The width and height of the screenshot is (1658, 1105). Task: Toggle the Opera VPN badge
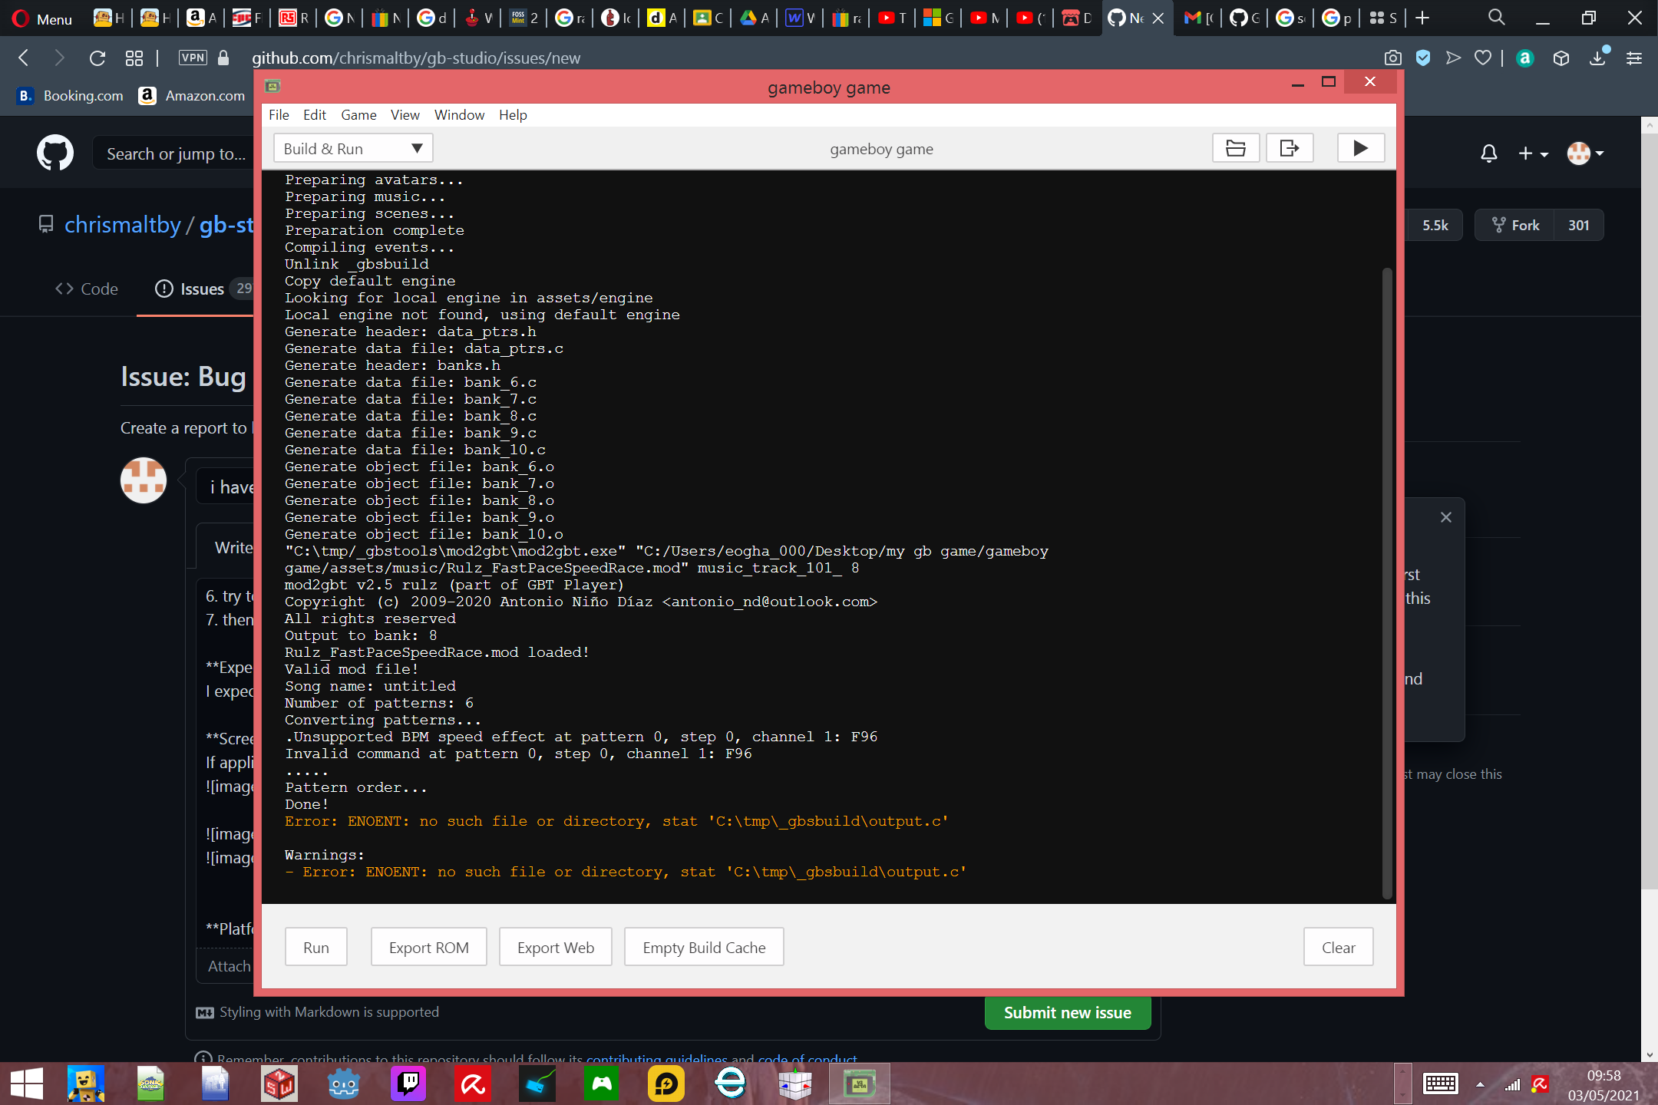pos(193,58)
